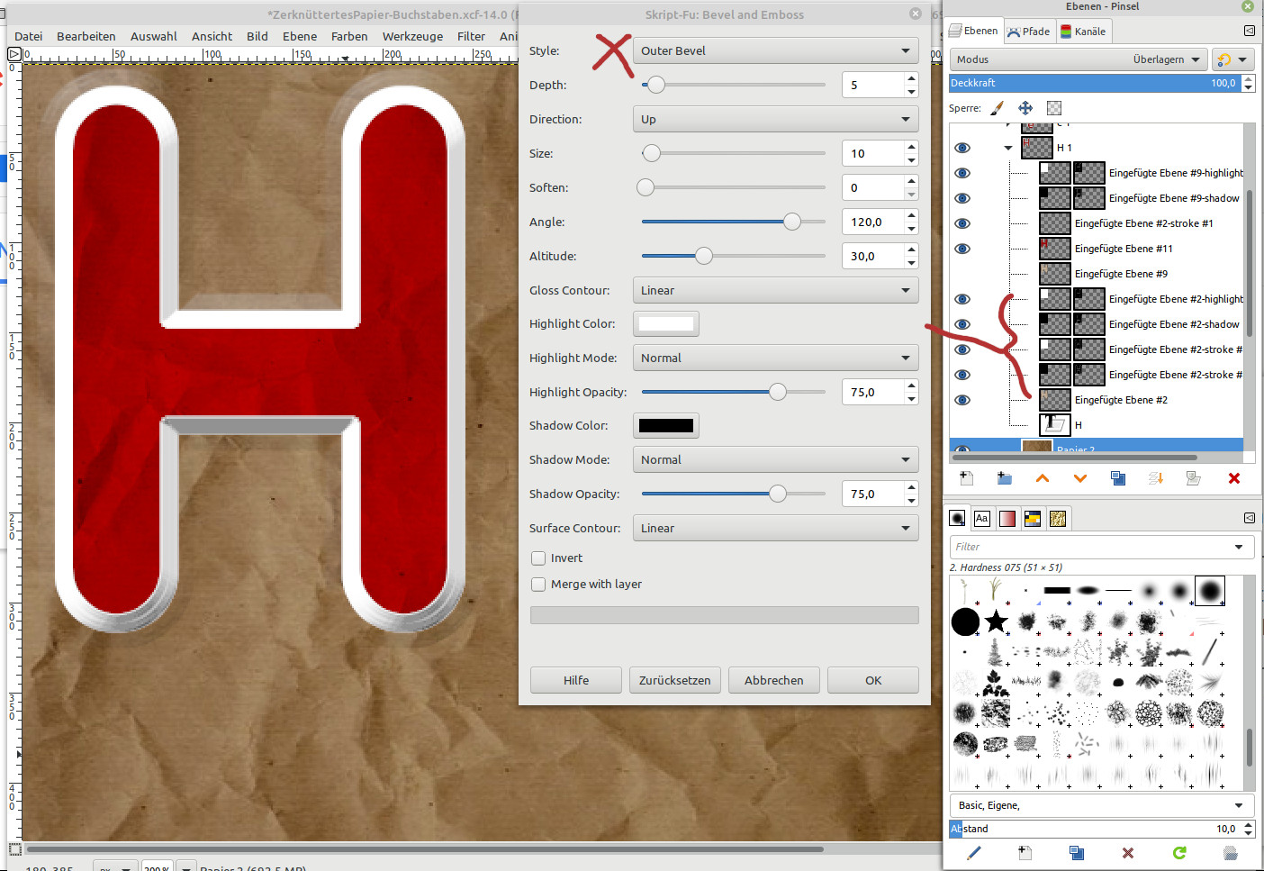Viewport: 1264px width, 871px height.
Task: Click the lock pixels paintbrush icon
Action: coord(997,108)
